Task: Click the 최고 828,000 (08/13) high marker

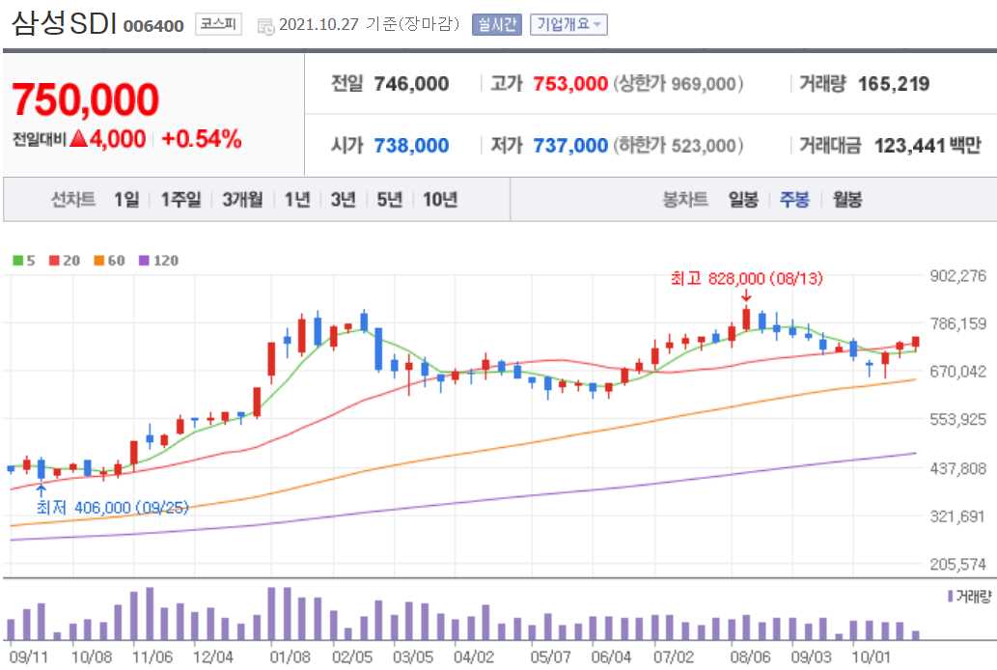Action: [746, 279]
